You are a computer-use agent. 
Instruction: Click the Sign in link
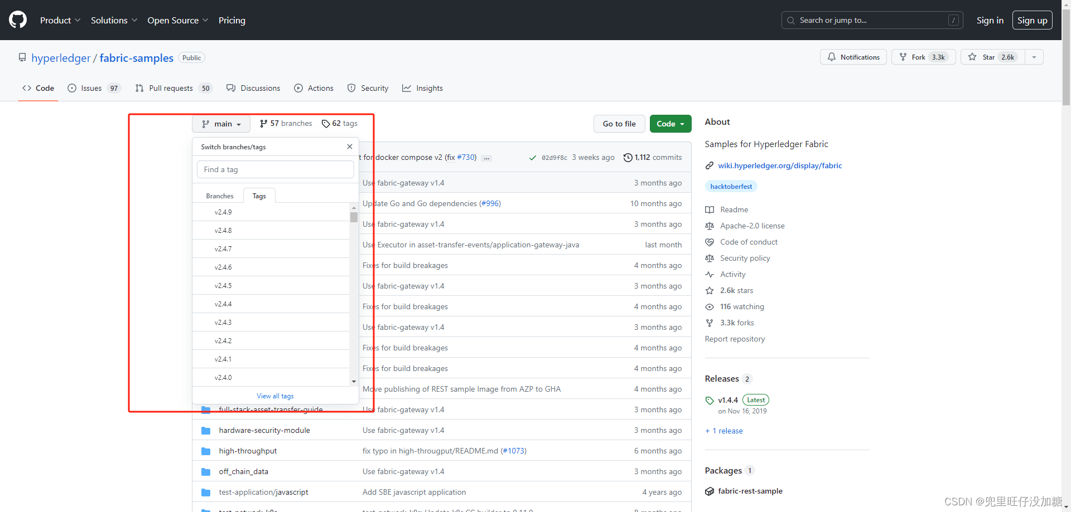coord(990,20)
